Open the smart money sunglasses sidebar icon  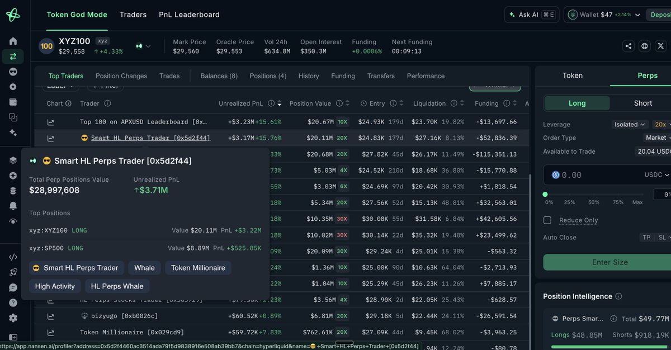[13, 72]
